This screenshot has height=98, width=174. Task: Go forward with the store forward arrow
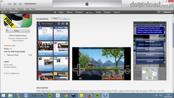point(6,12)
